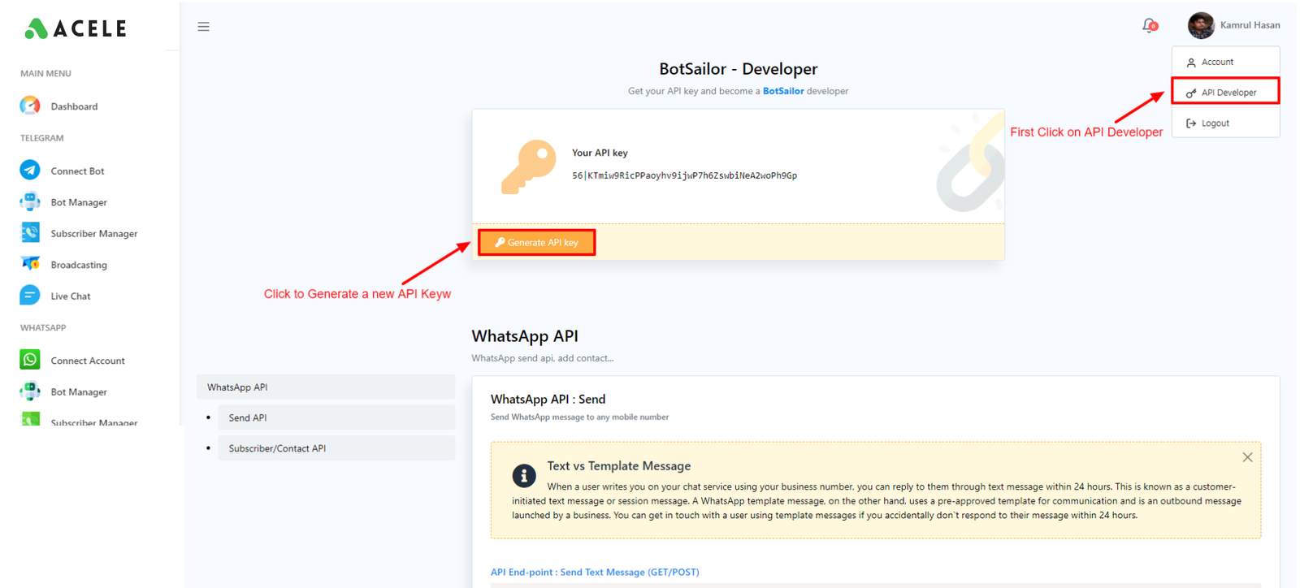Open Broadcasting page

pos(79,265)
